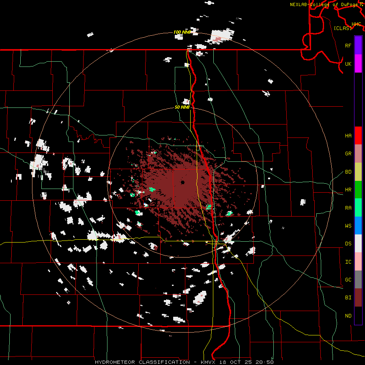Click the [CLAS] units label
Screen dimensions: 365x365
coord(343,28)
